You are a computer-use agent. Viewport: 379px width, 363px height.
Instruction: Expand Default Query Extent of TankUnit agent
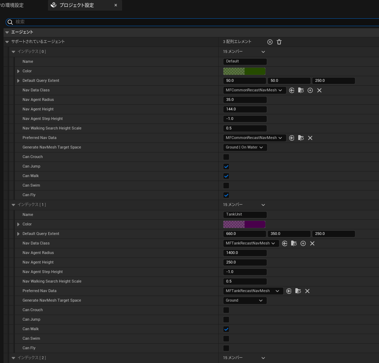tap(18, 234)
